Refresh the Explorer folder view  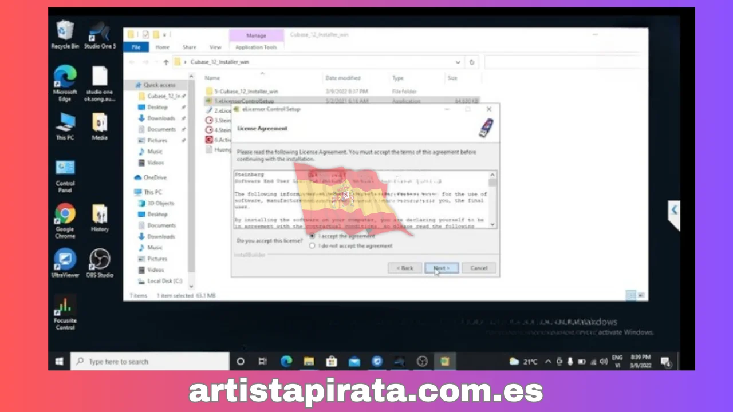coord(472,62)
